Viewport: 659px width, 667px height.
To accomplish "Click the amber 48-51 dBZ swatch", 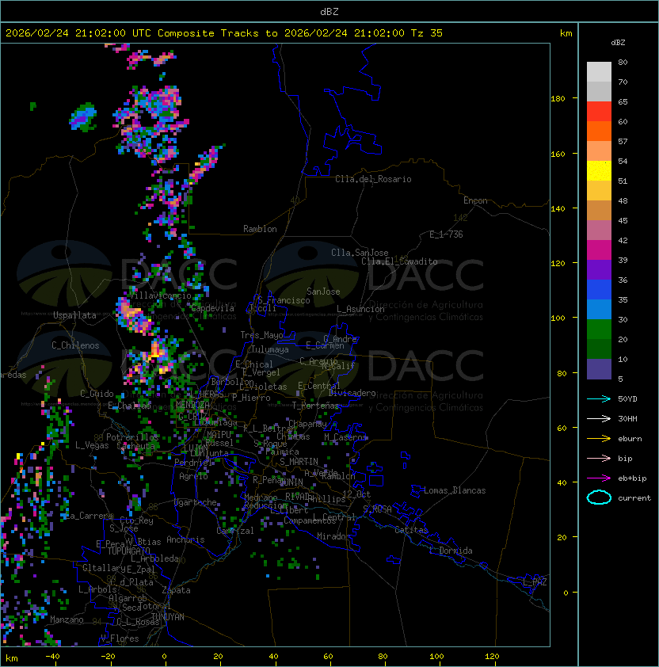I will 599,191.
